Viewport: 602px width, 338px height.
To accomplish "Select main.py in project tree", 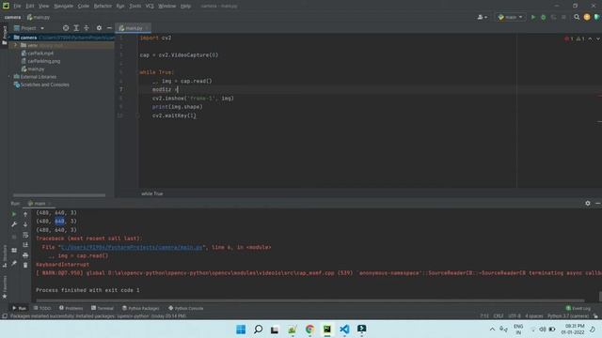I will click(x=33, y=69).
